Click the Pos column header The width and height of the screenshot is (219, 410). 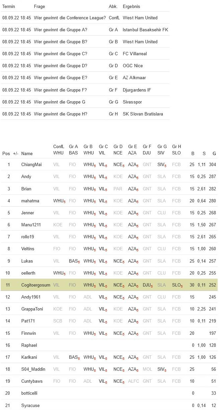[x=6, y=153]
